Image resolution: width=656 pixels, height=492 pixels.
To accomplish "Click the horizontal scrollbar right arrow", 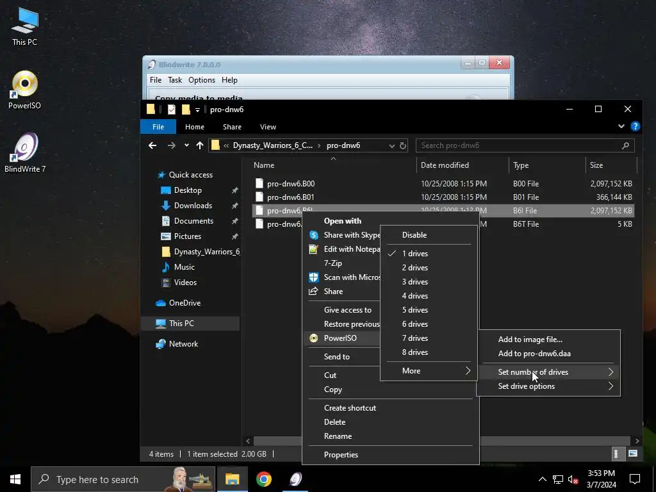I will (637, 441).
